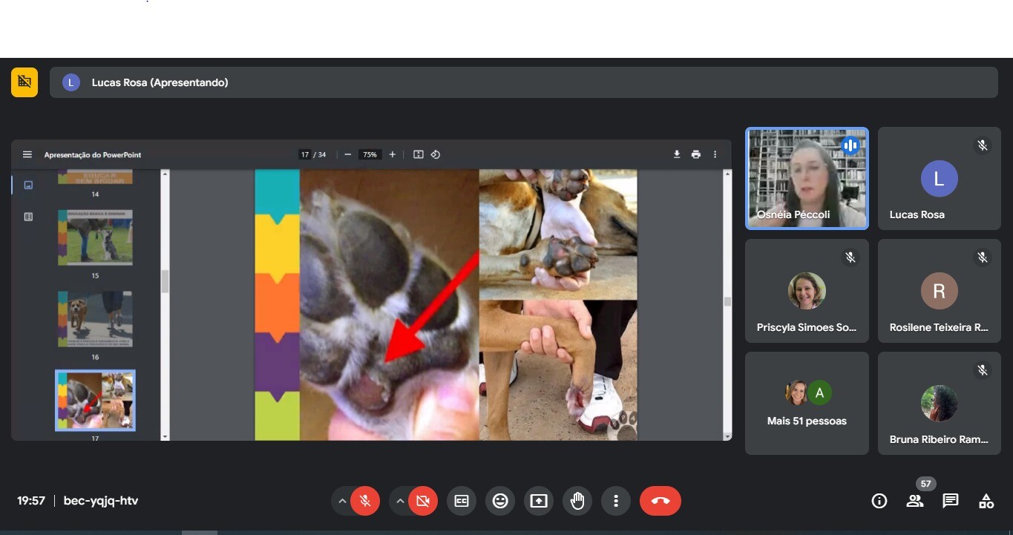
Task: Toggle the yellow presentation view button
Action: point(24,82)
